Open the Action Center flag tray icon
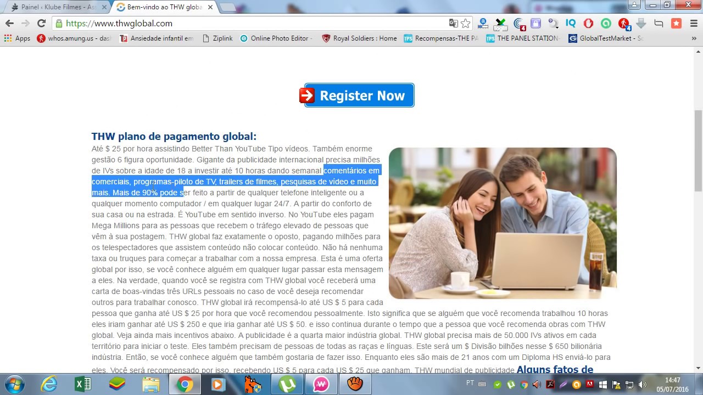Screen dimensions: 703x395 [616, 384]
